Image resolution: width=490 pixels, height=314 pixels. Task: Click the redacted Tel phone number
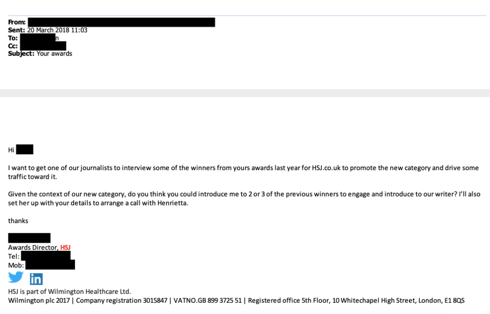[46, 256]
